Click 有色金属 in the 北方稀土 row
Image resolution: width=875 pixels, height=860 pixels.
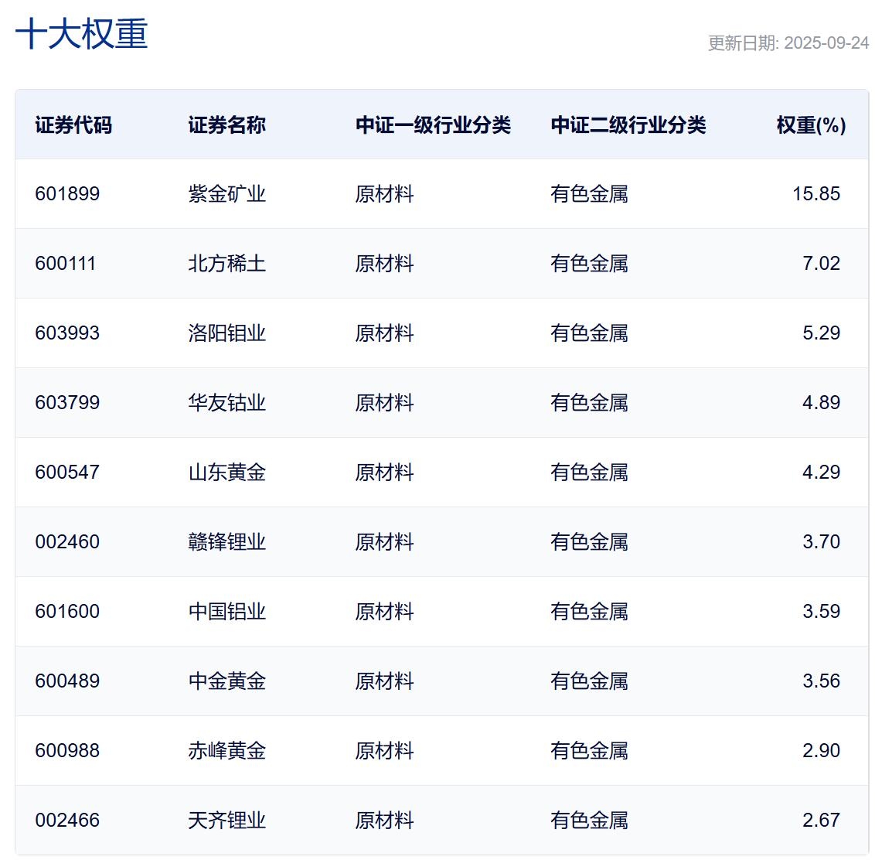pos(589,263)
